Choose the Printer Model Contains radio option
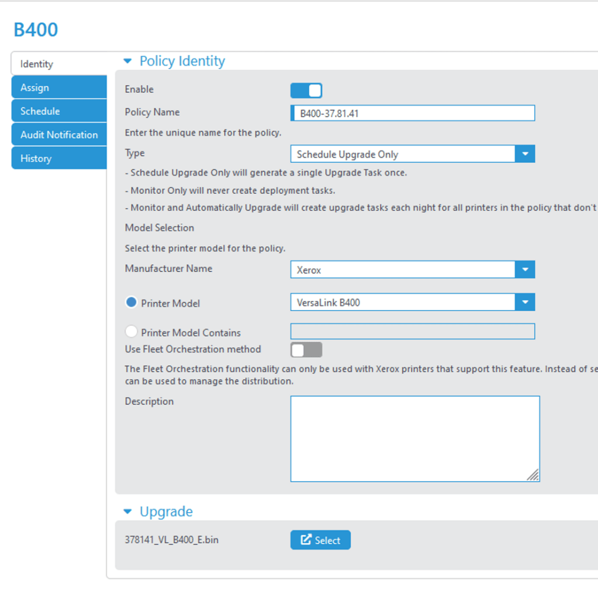The height and width of the screenshot is (598, 598). tap(132, 332)
